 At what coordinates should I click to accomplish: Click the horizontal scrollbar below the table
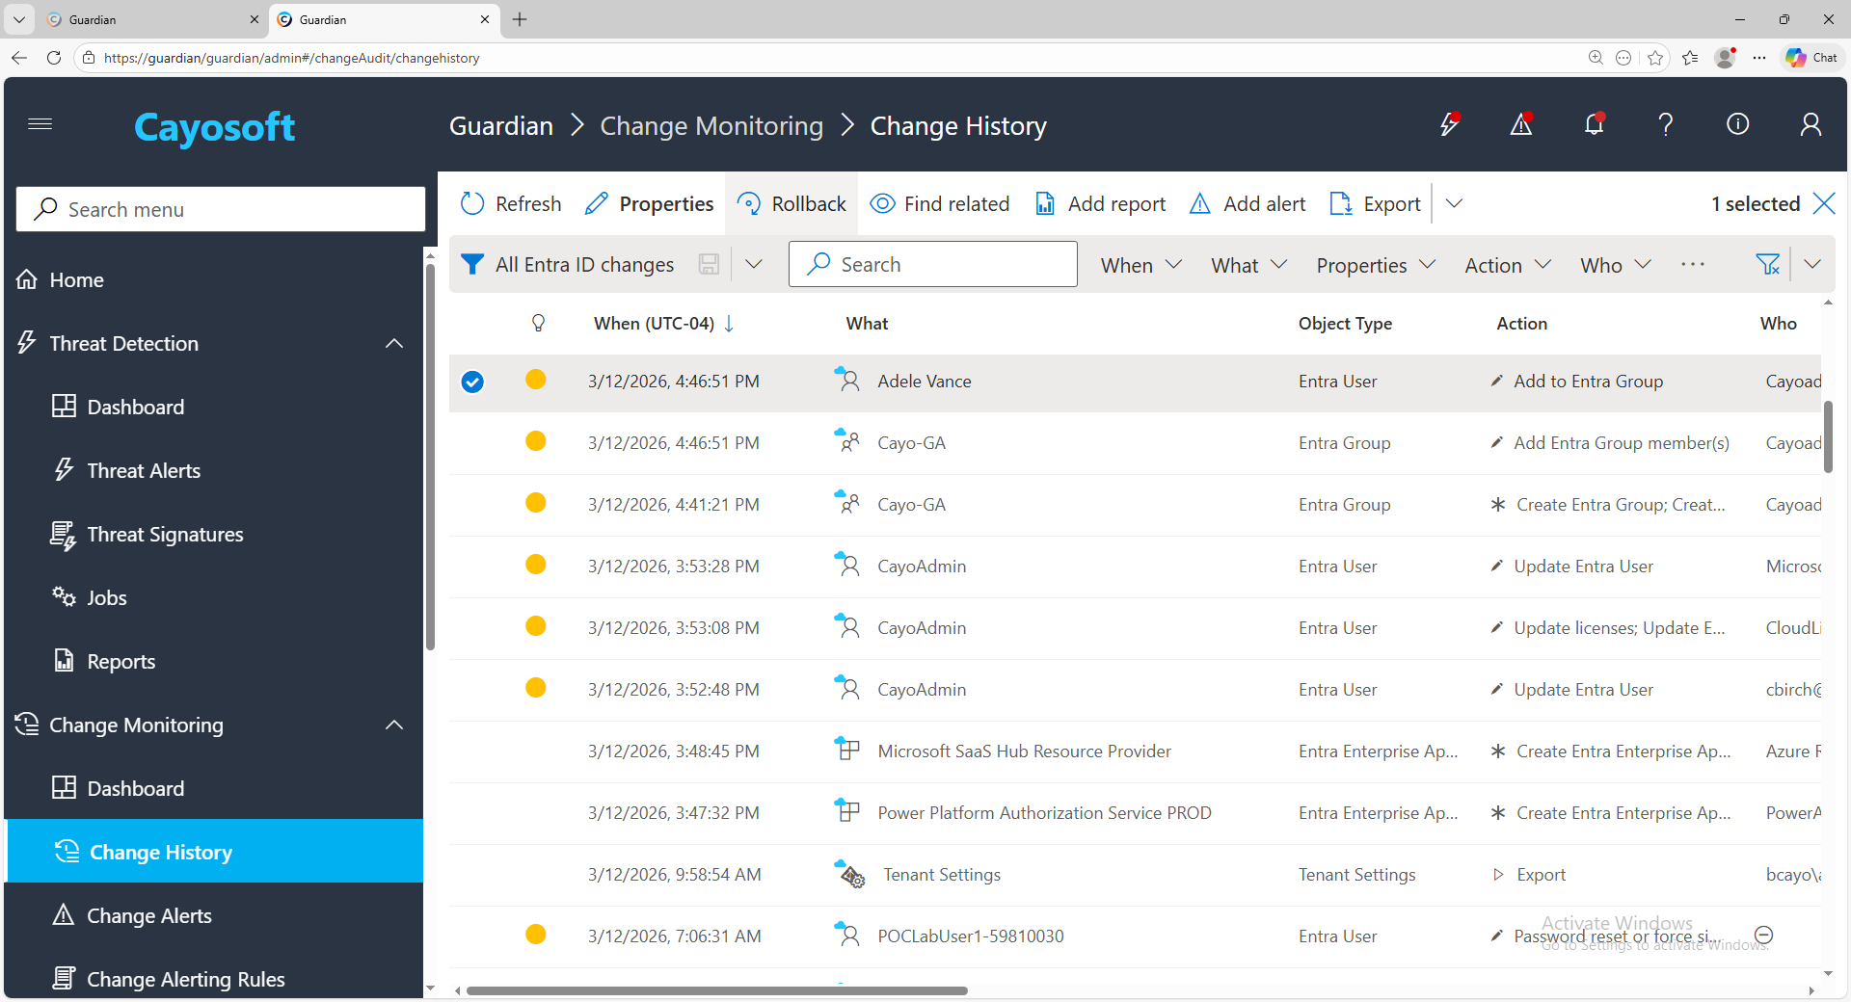[x=716, y=990]
